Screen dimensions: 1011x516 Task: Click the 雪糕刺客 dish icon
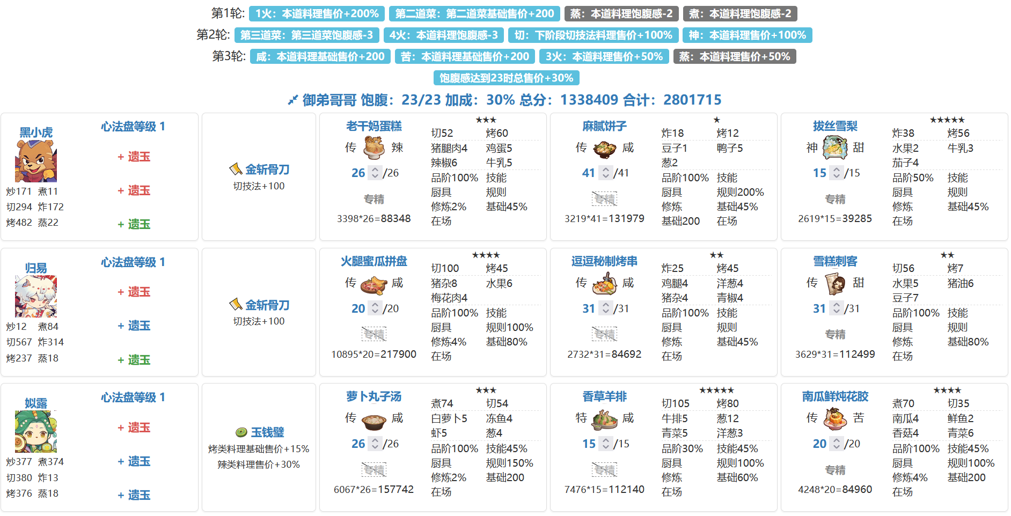(x=836, y=283)
